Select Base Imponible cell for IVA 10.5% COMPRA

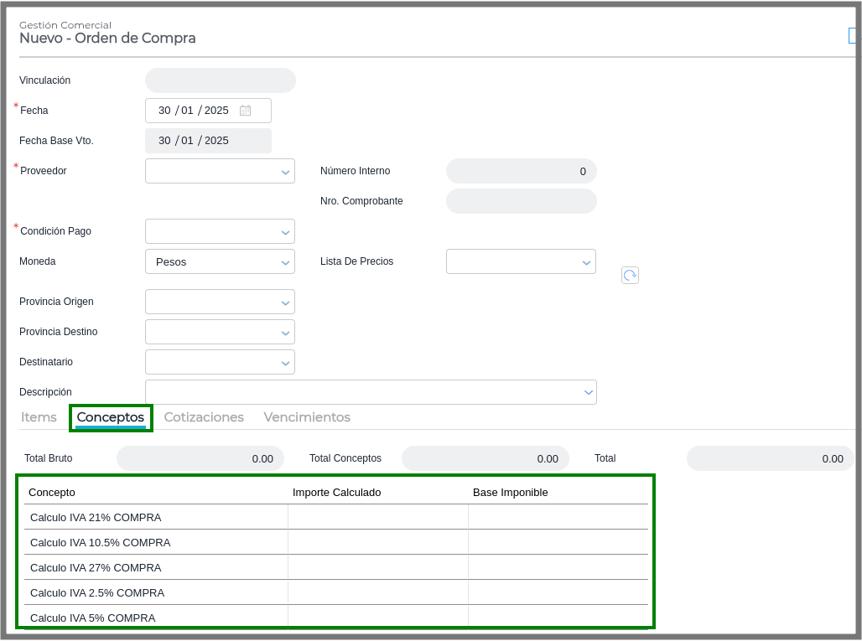click(x=558, y=542)
